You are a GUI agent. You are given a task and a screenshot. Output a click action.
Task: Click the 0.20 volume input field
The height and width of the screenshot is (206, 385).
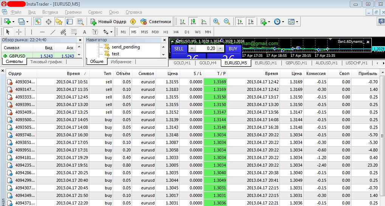point(206,48)
